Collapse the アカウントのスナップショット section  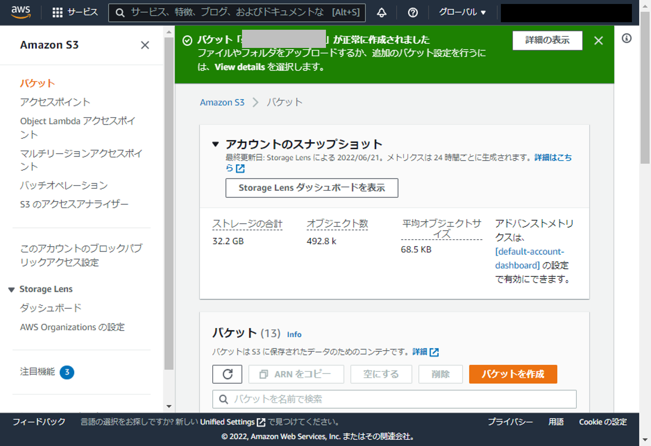point(216,144)
